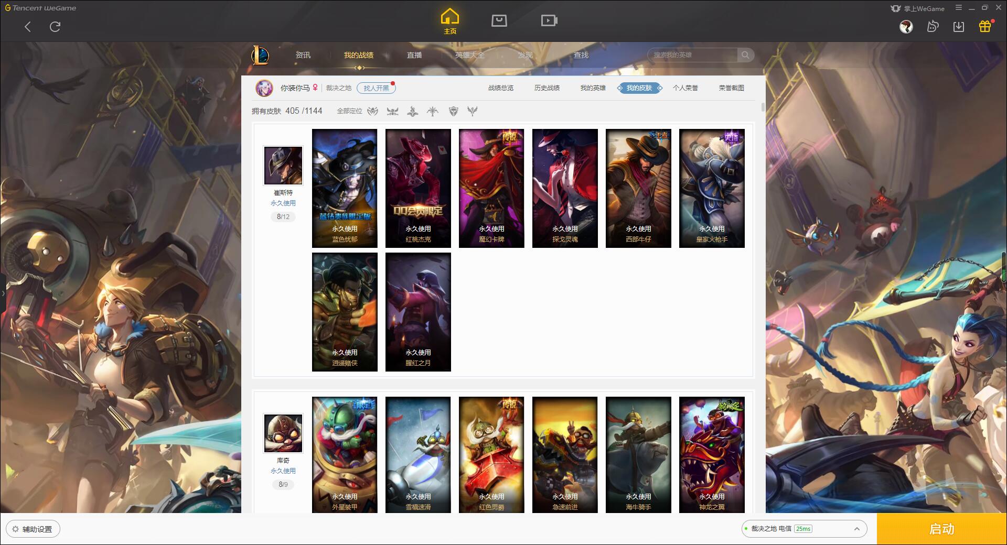The width and height of the screenshot is (1007, 545).
Task: Open the 皇家火枪手 skin card
Action: [x=712, y=188]
